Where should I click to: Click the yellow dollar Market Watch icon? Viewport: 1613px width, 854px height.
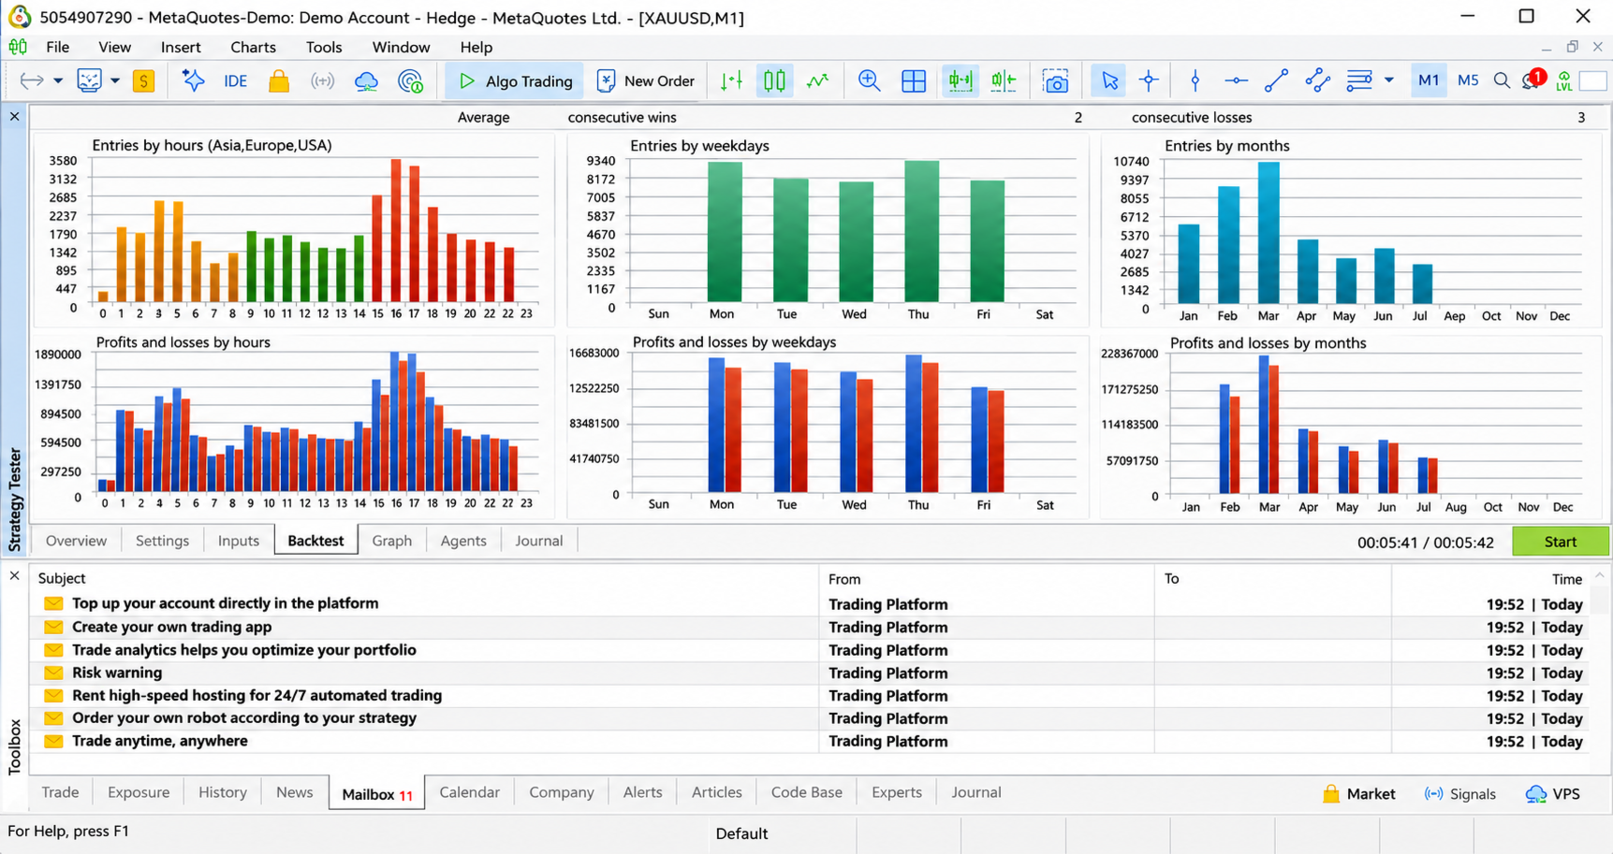[143, 81]
